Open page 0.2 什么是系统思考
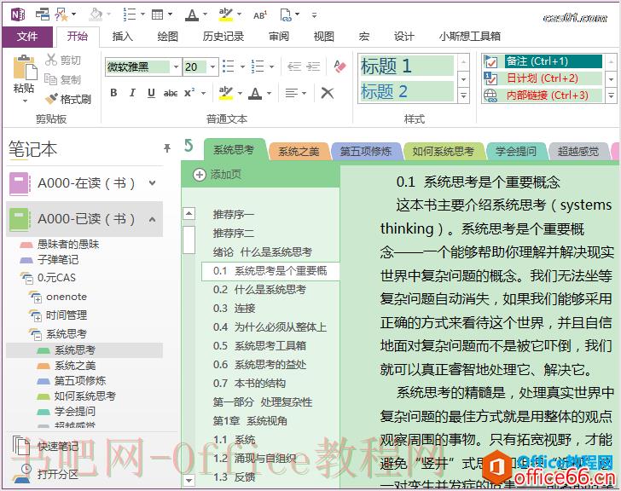Screen dimensions: 621x491 [x=259, y=290]
